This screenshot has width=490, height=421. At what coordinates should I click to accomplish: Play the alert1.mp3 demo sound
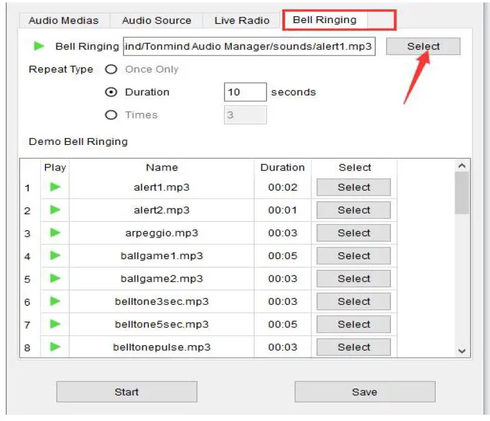click(x=55, y=187)
